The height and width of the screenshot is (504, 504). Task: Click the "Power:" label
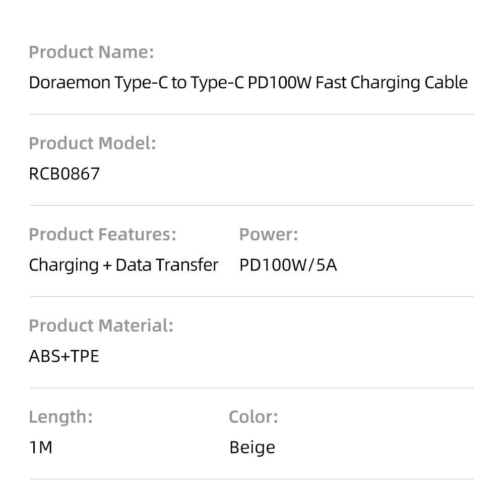tap(269, 235)
